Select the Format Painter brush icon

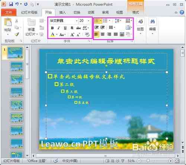click(x=17, y=34)
